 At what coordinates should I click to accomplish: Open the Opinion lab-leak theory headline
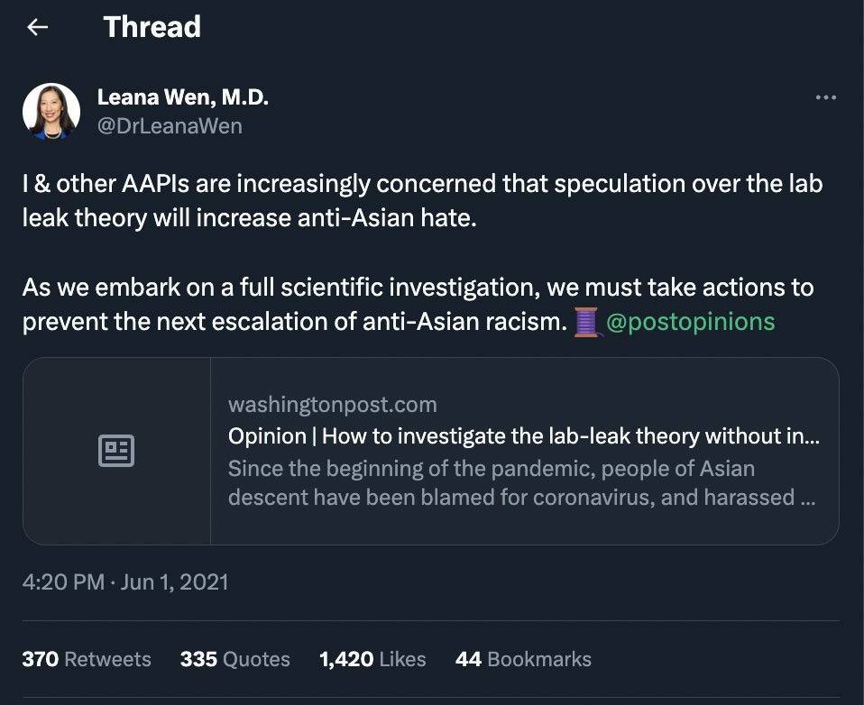[x=523, y=436]
